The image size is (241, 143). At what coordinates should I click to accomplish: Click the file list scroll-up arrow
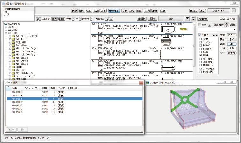(194, 24)
